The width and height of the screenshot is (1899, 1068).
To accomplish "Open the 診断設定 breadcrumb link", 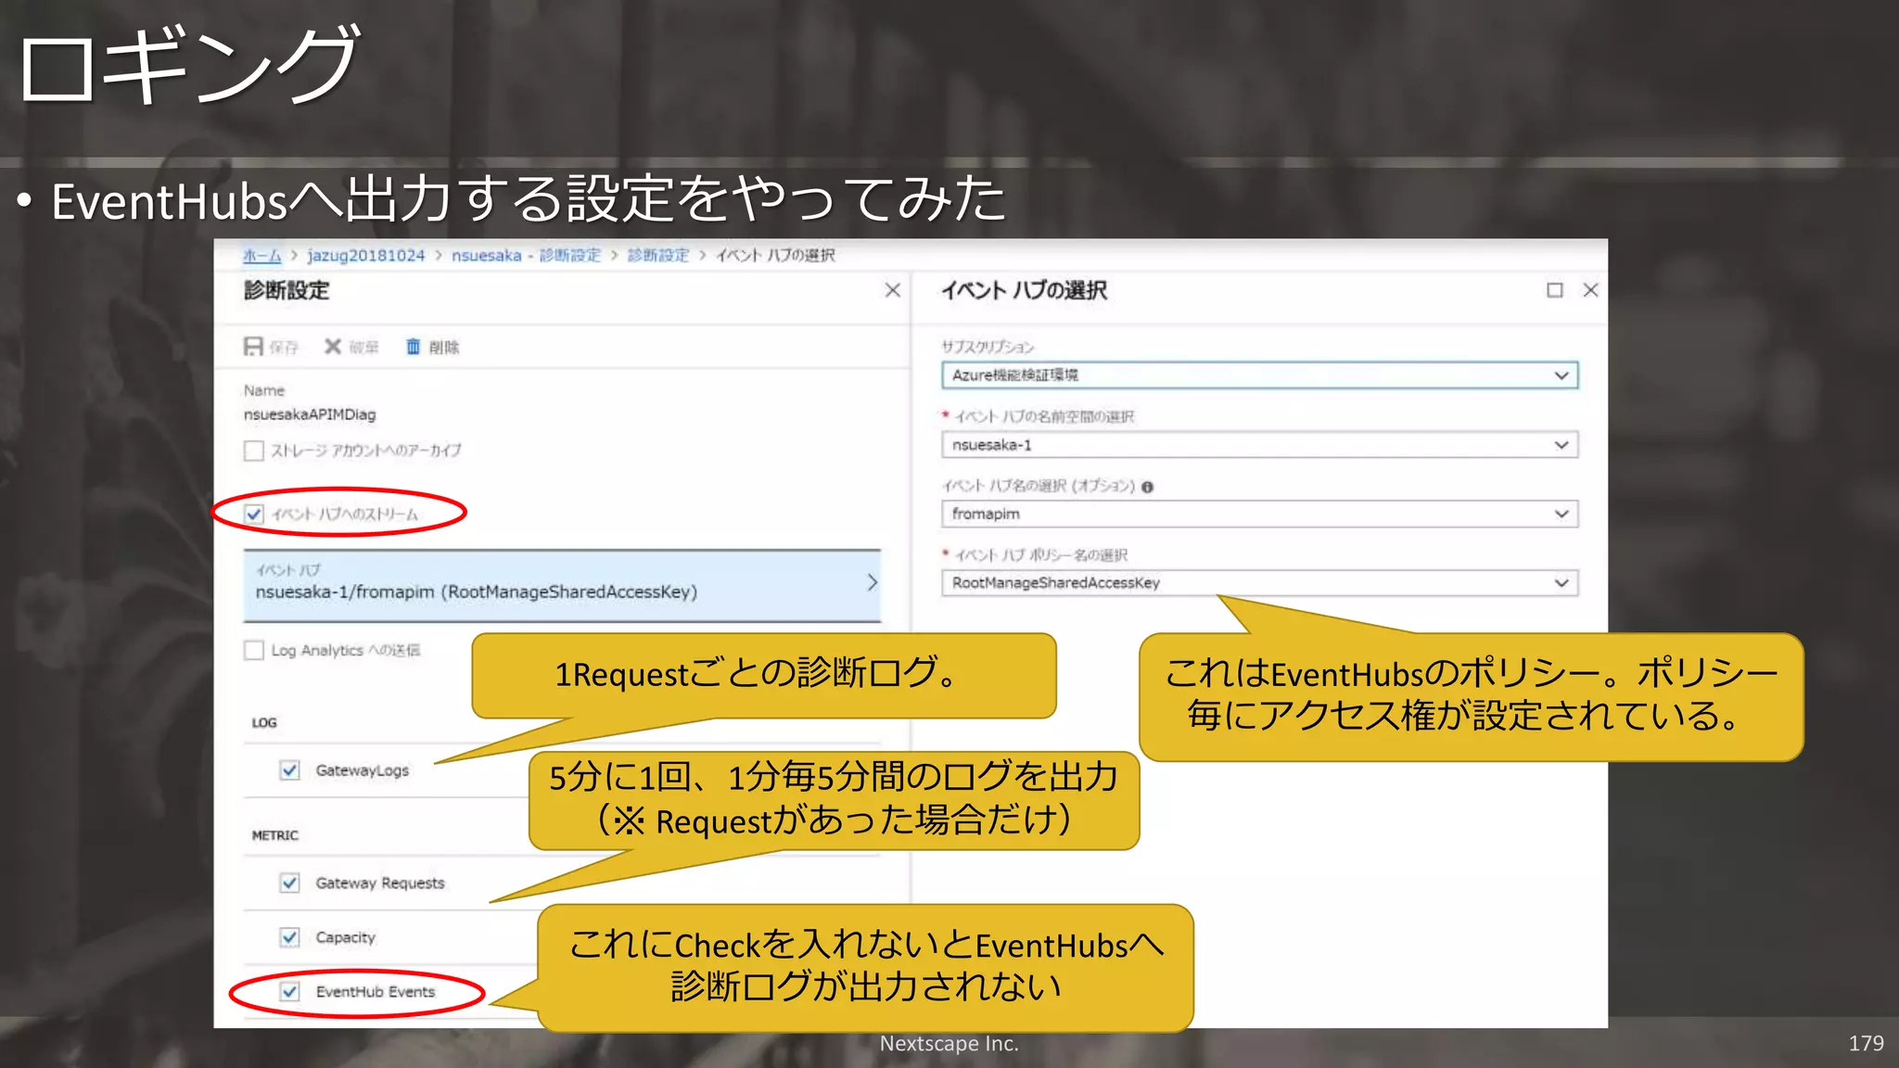I will pyautogui.click(x=657, y=255).
